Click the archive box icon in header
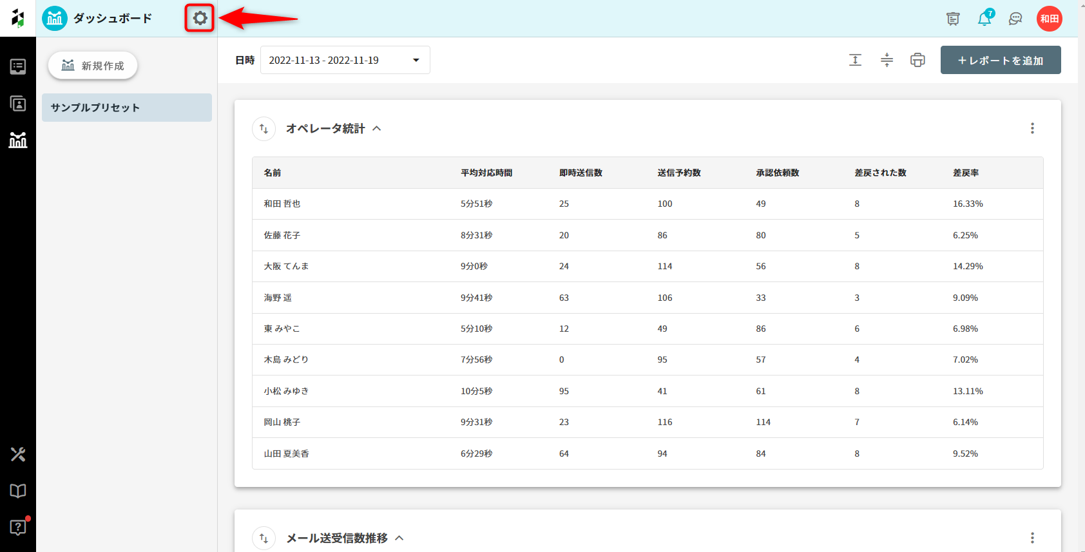 [x=953, y=19]
